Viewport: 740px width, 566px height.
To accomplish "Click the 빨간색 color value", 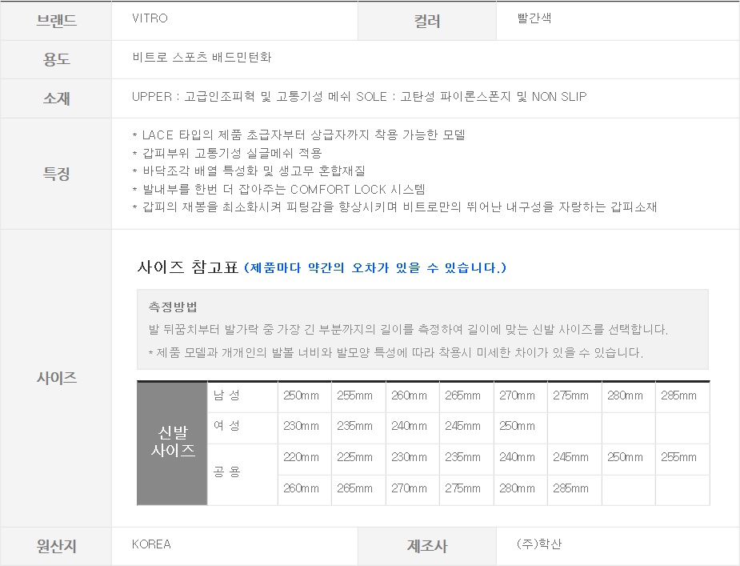I will tap(534, 18).
